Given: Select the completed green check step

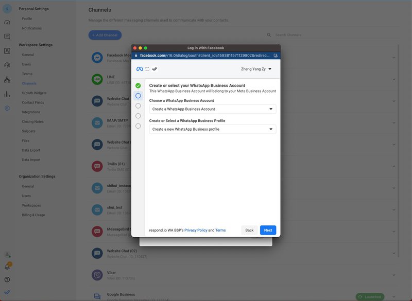Looking at the screenshot, I should tap(138, 85).
